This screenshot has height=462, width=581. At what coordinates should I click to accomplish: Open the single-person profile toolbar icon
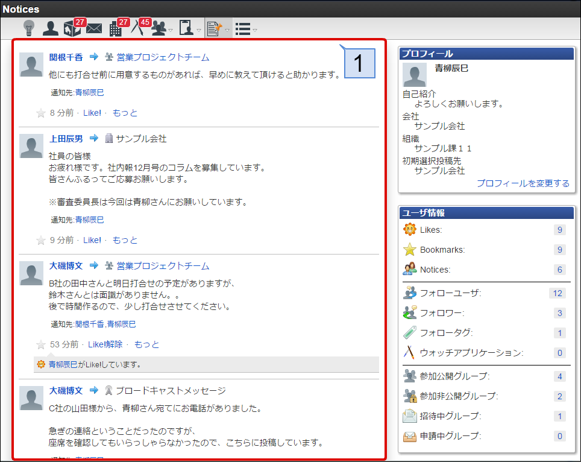click(51, 28)
